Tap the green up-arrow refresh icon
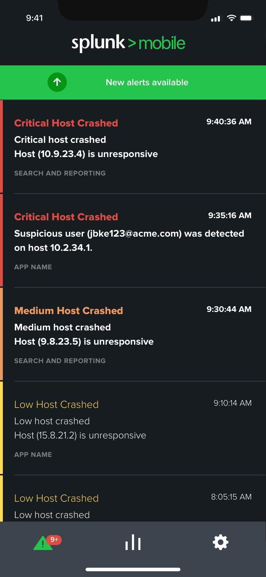 (57, 82)
